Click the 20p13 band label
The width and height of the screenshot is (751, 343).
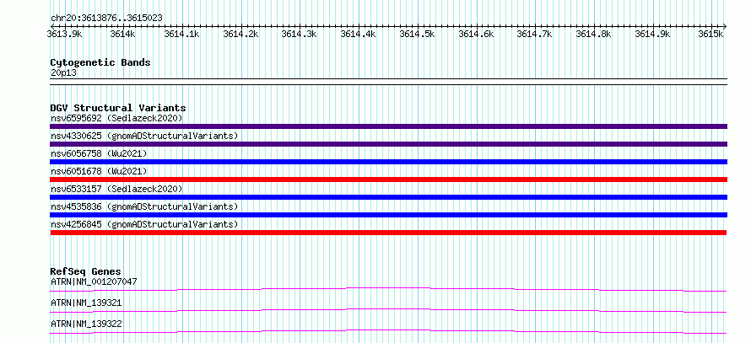coord(63,73)
